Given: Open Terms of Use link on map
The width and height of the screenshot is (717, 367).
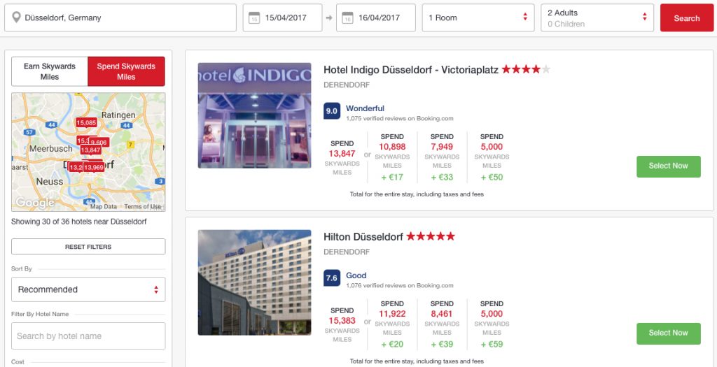Looking at the screenshot, I should [x=143, y=207].
